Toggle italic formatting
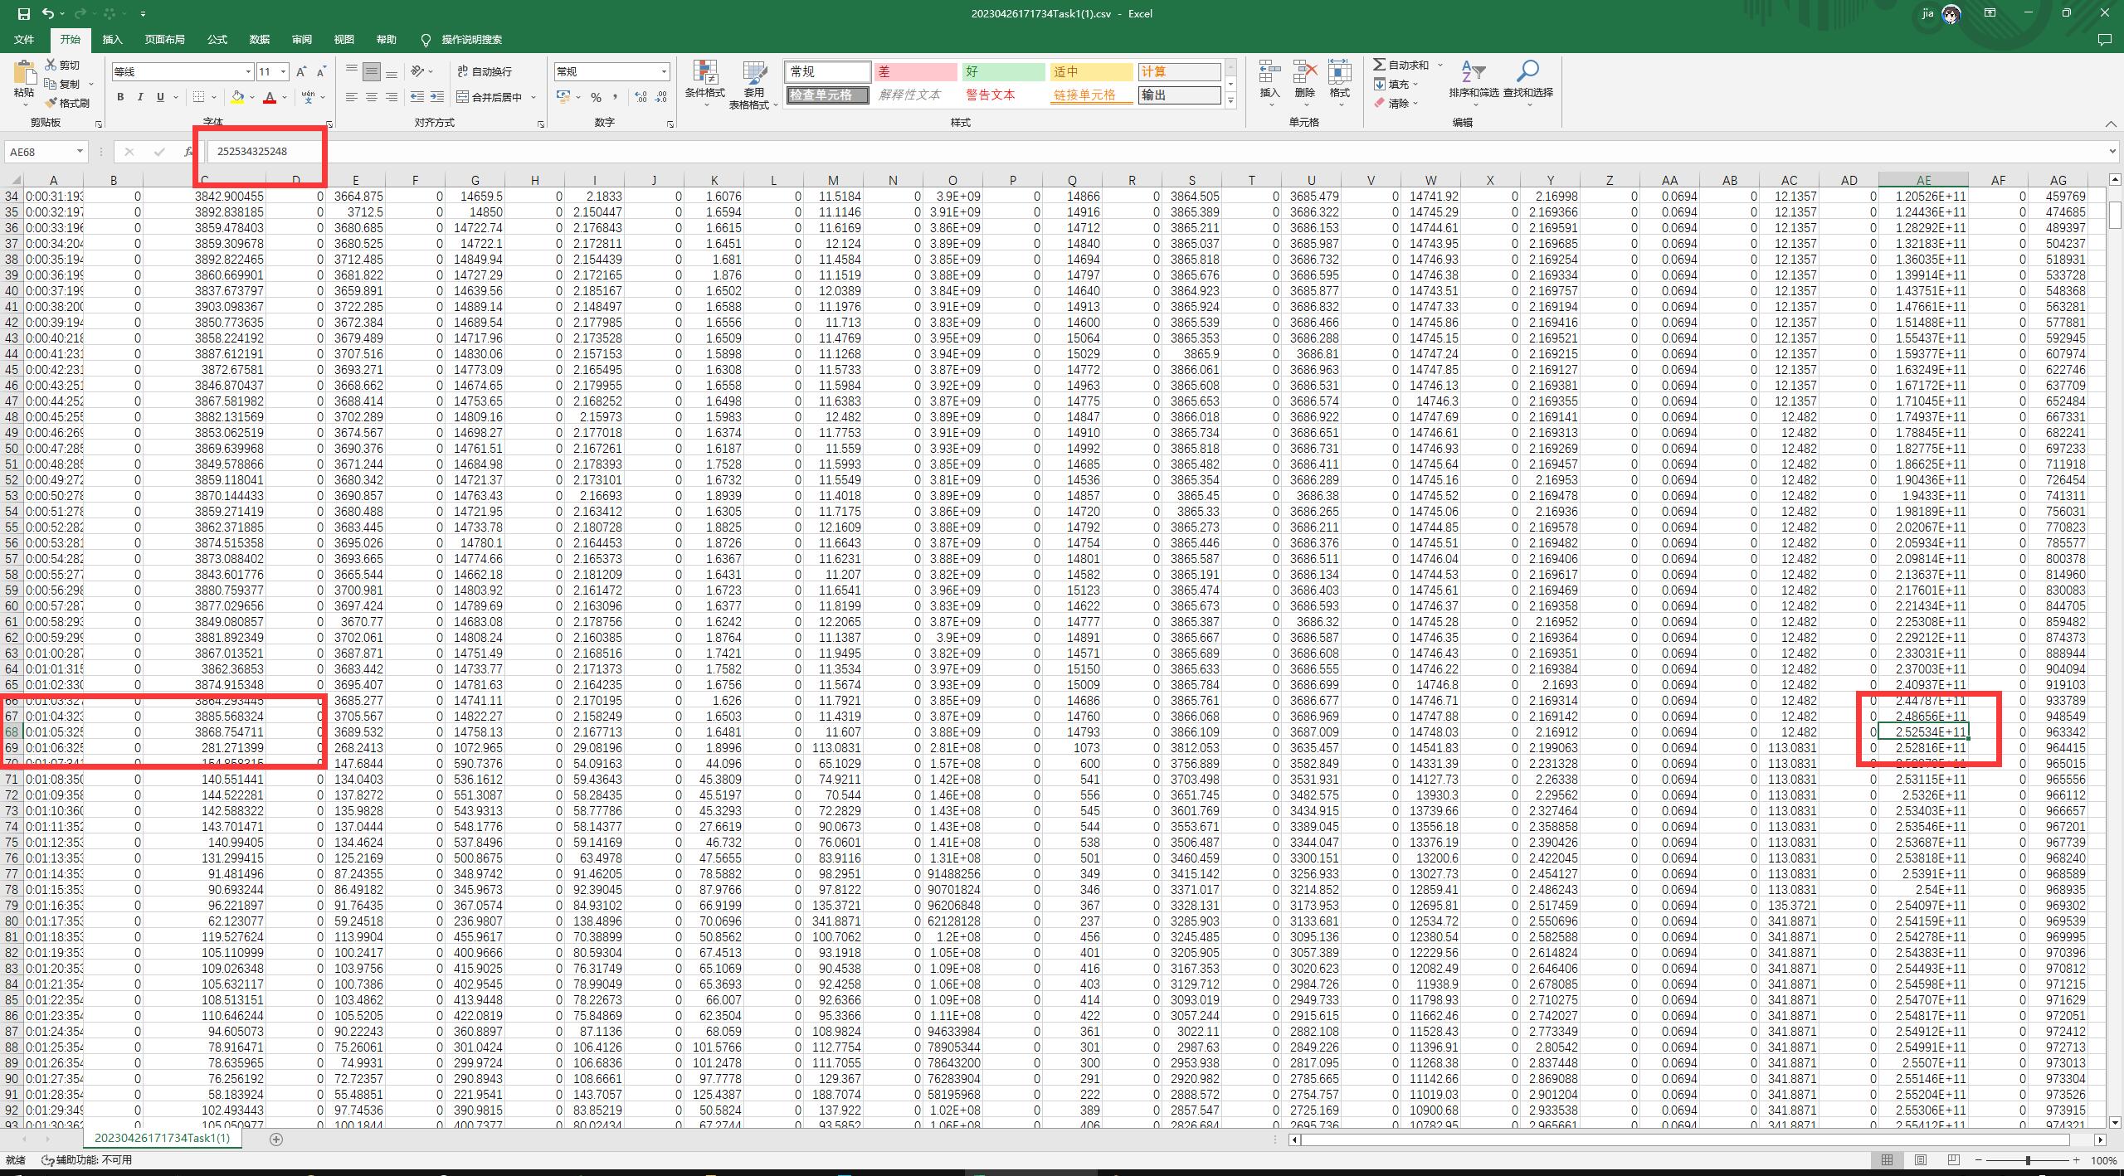 coord(140,98)
